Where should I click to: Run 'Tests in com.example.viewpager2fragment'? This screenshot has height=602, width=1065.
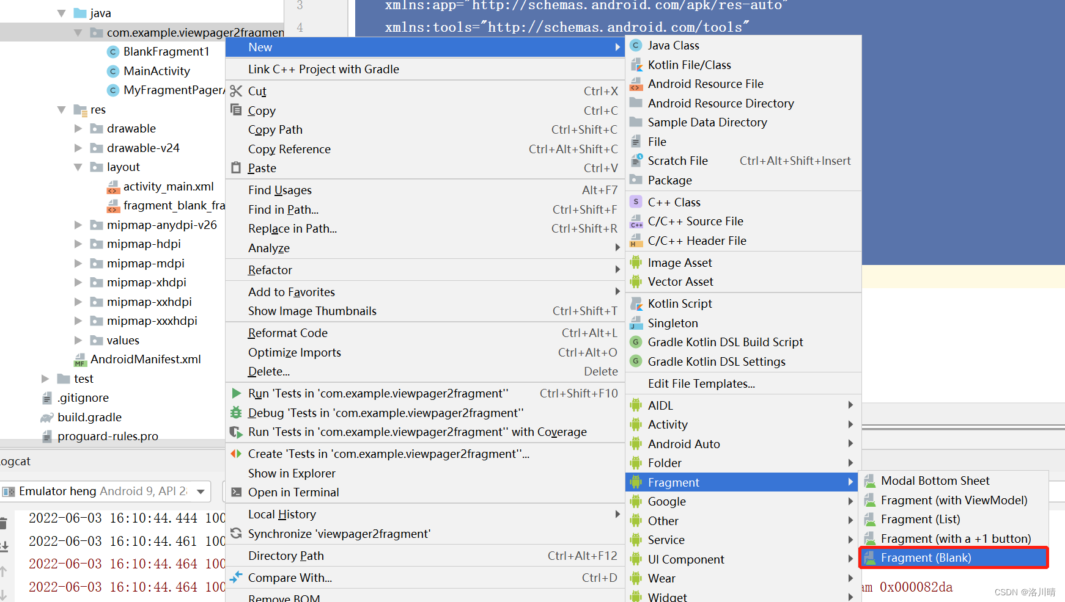coord(377,393)
